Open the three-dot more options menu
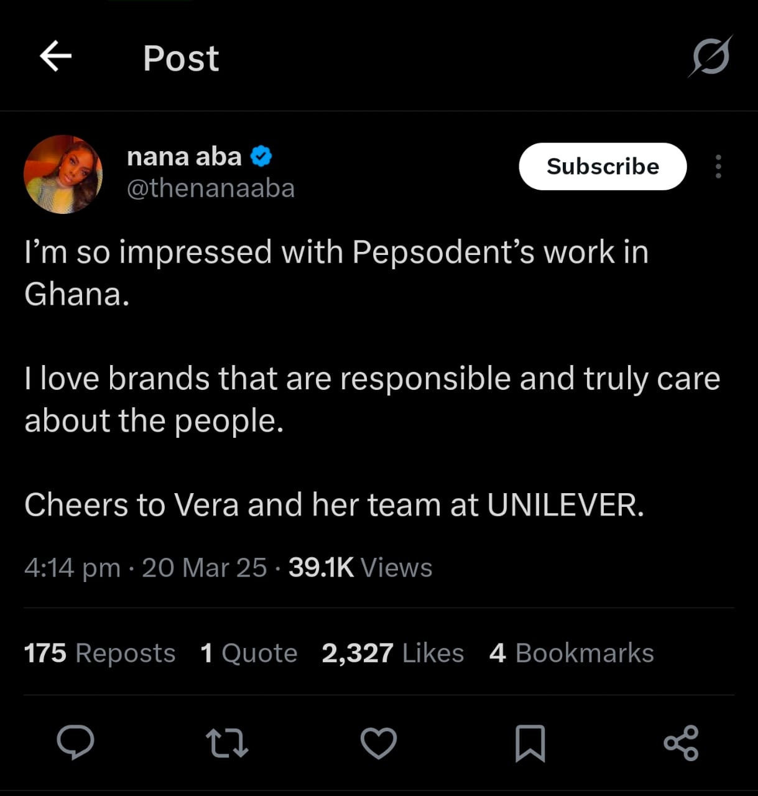Screen dimensions: 758x796 click(x=718, y=167)
